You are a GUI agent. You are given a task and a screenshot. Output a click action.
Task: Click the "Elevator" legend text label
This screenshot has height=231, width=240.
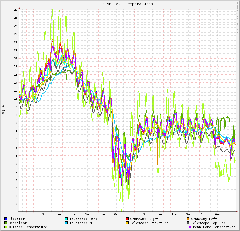[x=16, y=219]
